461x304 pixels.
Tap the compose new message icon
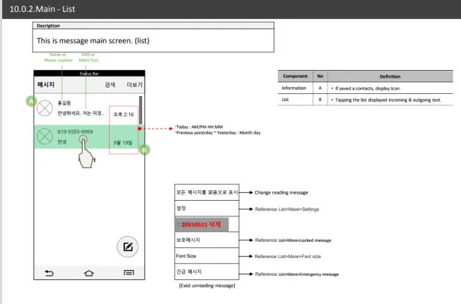(127, 247)
